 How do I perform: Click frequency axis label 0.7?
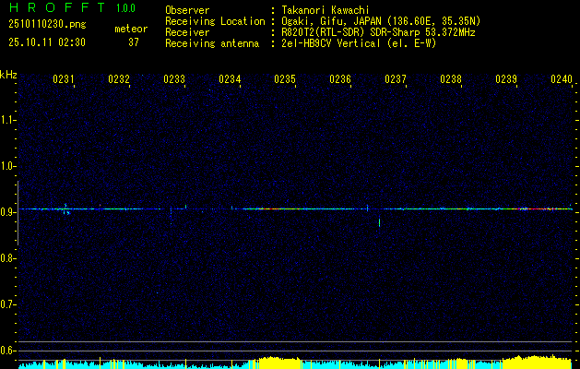coord(7,304)
